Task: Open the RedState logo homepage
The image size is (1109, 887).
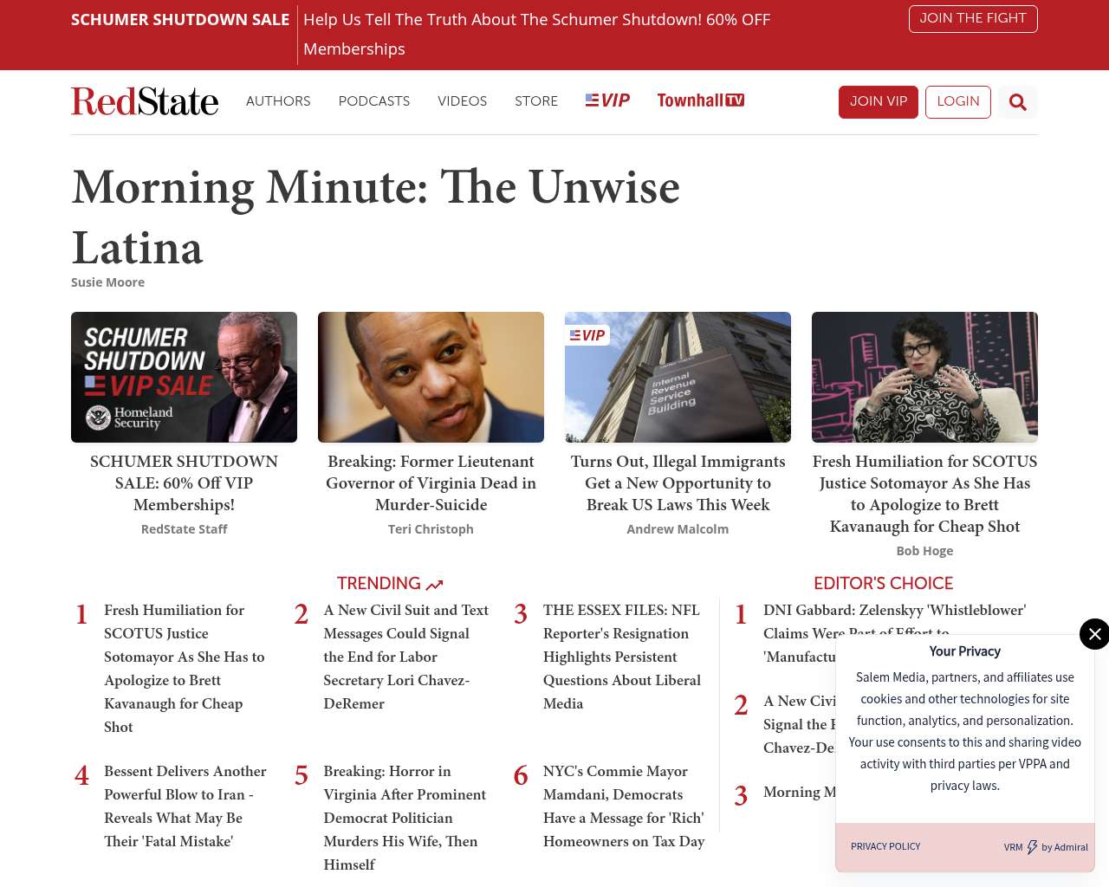Action: [145, 101]
